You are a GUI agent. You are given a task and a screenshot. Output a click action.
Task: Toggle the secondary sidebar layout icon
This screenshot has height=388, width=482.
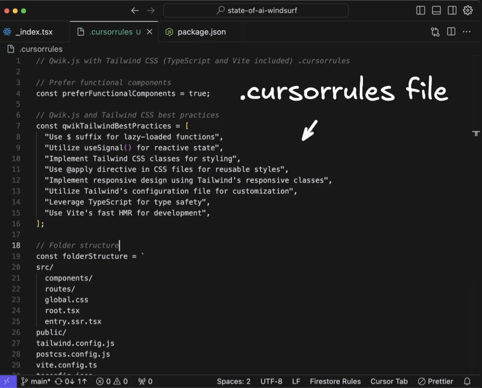click(x=452, y=10)
